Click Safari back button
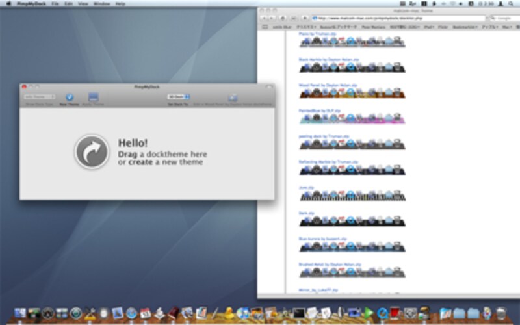This screenshot has width=520, height=325. [265, 18]
